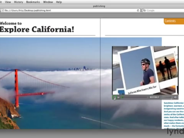
Task: Click the Explore California! headline
Action: (37, 30)
